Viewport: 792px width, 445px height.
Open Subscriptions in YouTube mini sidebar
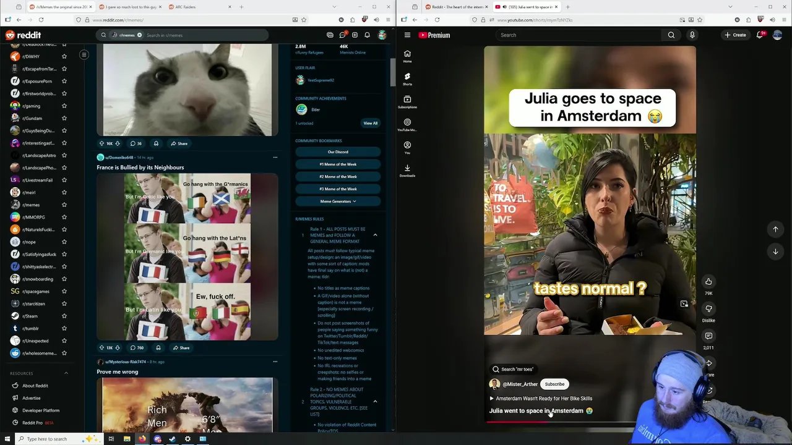click(x=407, y=102)
